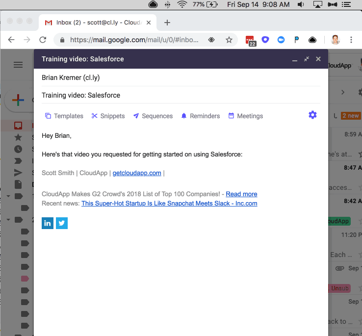Open Sequences in the compose toolbar
Image resolution: width=362 pixels, height=336 pixels.
[153, 116]
